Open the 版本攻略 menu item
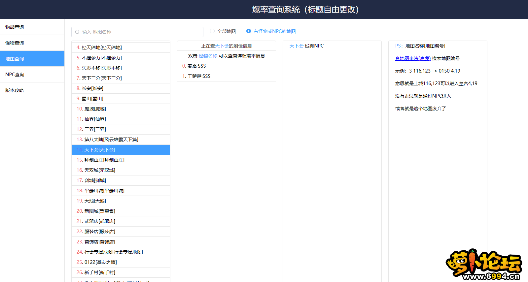This screenshot has height=282, width=528. click(x=32, y=90)
